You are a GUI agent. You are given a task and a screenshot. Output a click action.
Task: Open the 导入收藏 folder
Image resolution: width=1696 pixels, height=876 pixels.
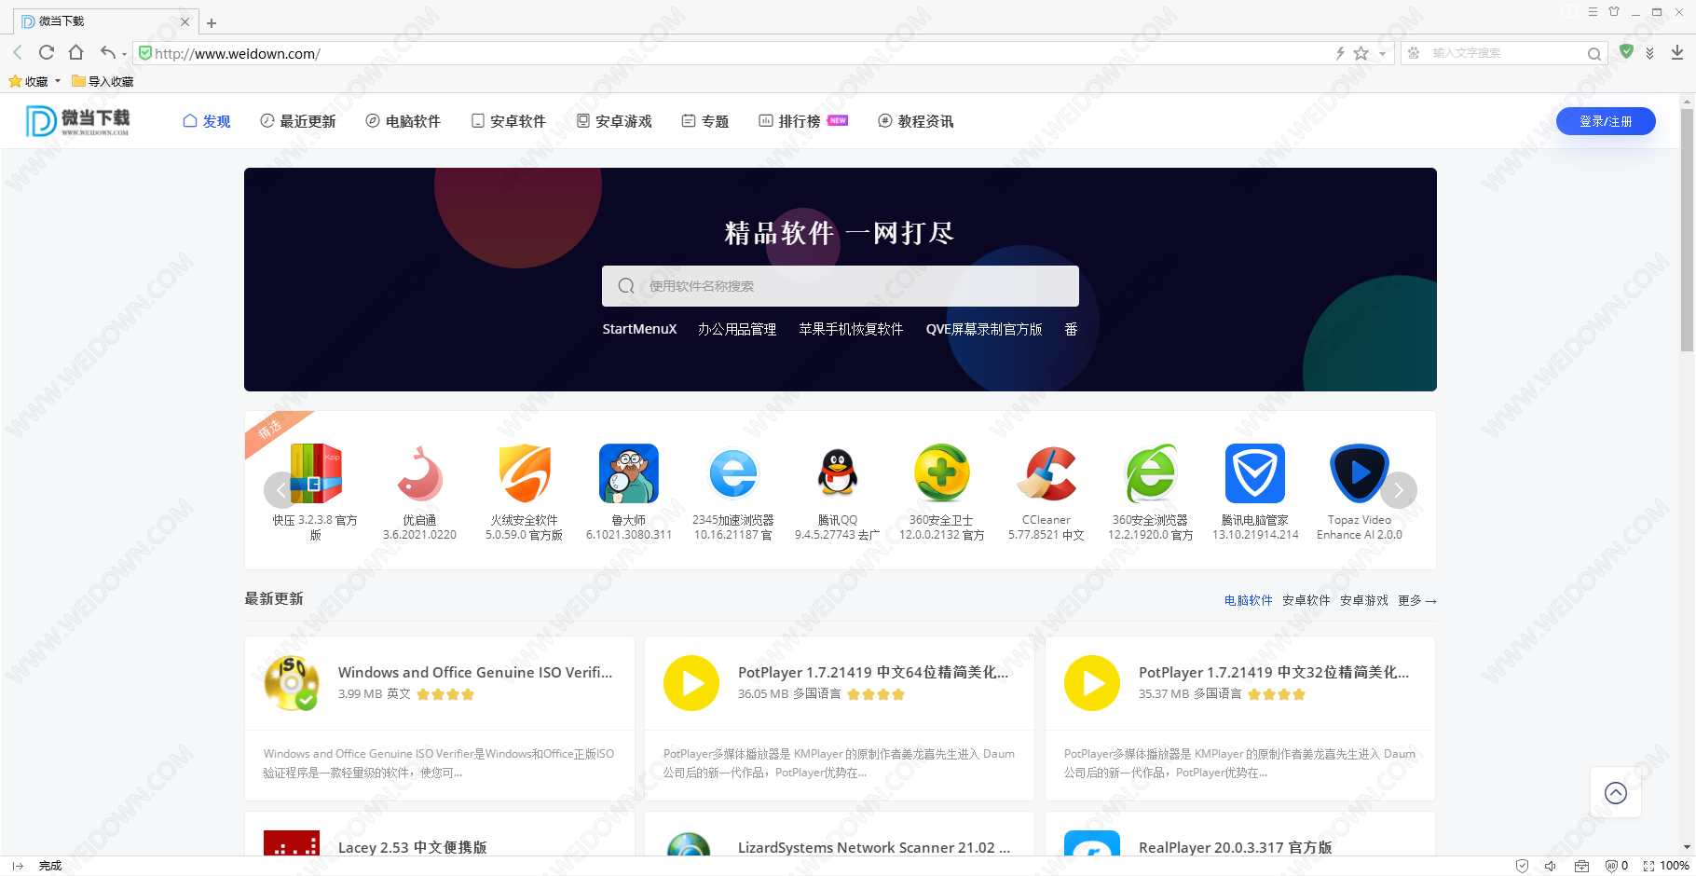point(103,81)
